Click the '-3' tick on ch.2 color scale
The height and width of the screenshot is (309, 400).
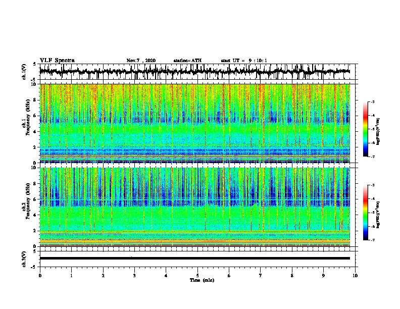[x=372, y=185]
